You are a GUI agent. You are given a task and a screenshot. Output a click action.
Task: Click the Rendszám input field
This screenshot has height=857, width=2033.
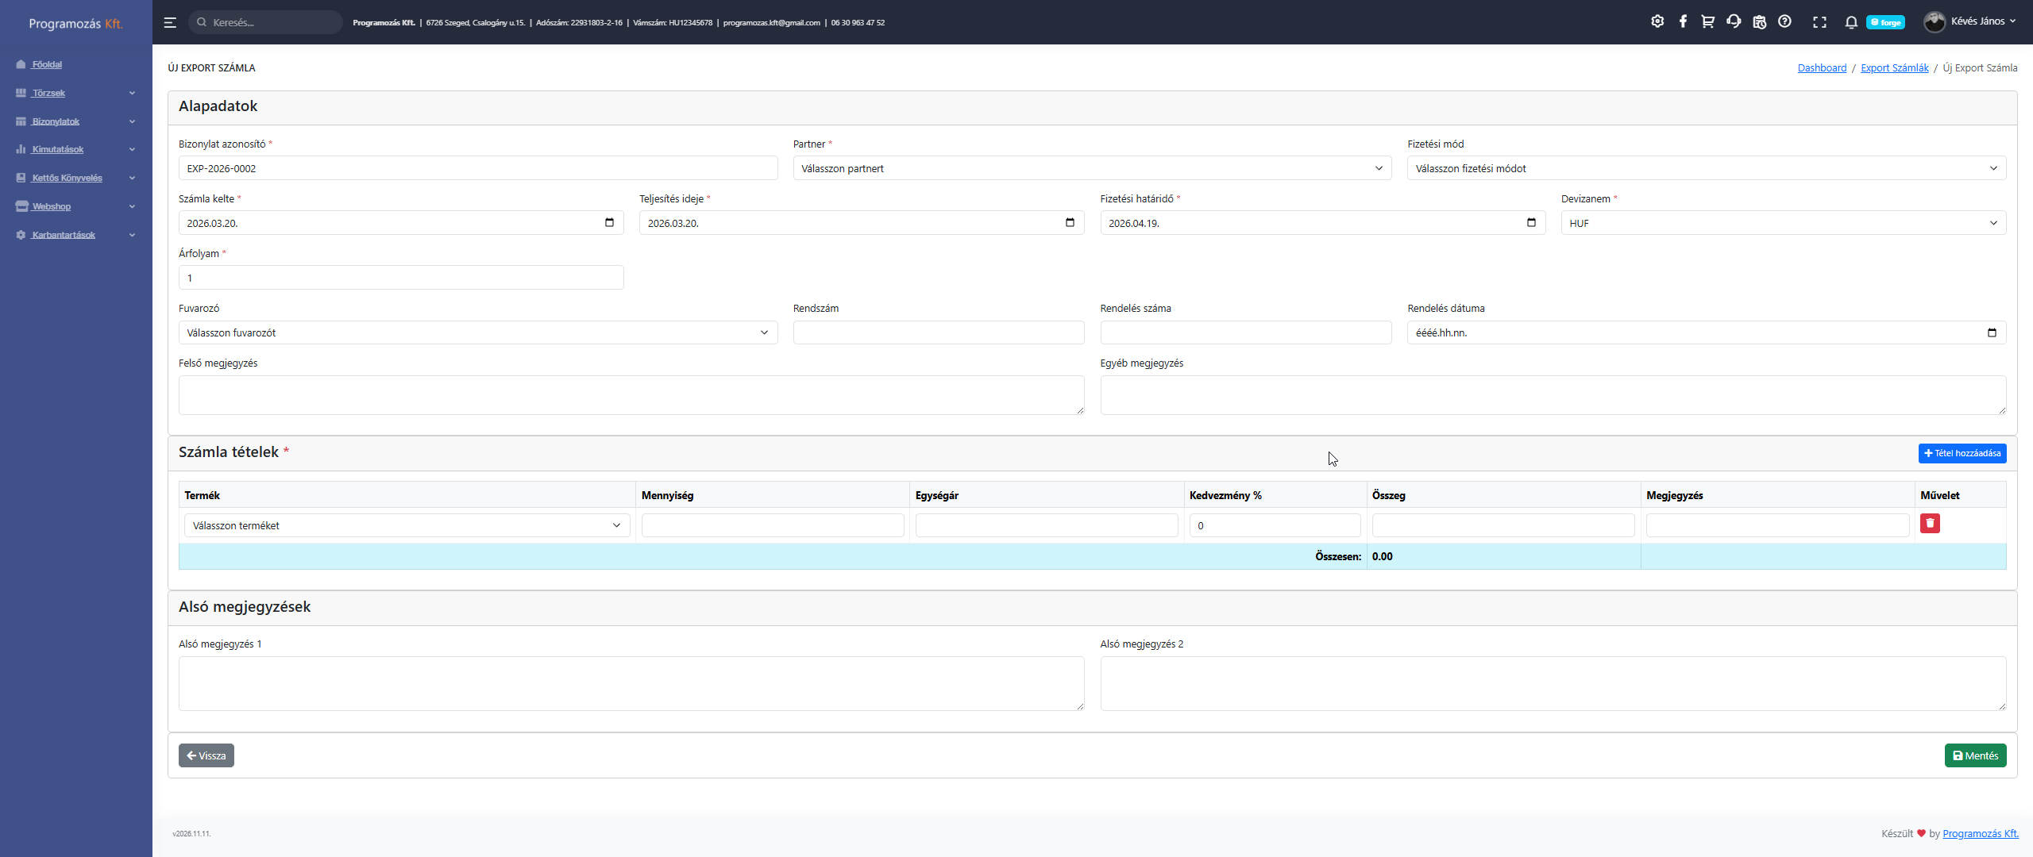(938, 332)
